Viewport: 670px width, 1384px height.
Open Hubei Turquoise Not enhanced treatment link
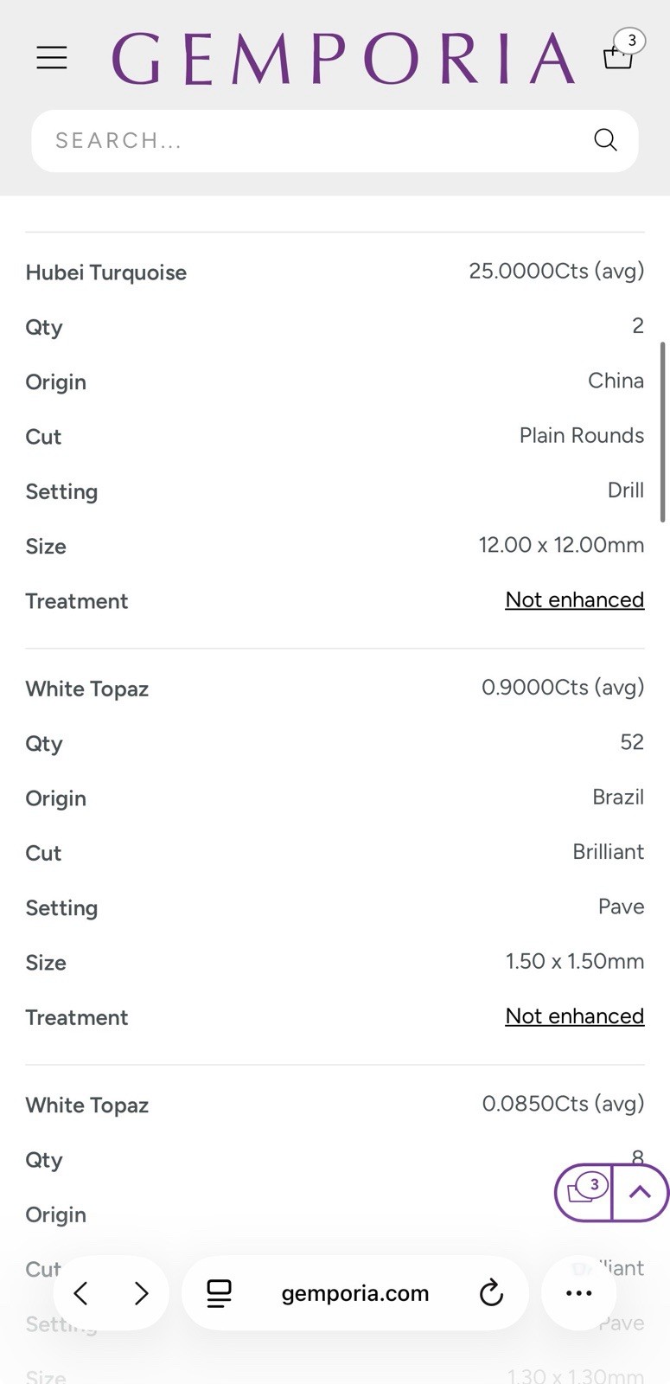575,599
